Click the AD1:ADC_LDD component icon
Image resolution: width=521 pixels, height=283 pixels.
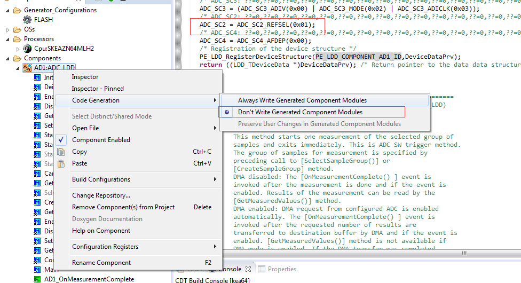pyautogui.click(x=27, y=68)
